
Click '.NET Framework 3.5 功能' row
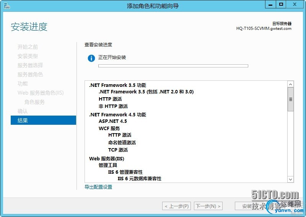point(117,85)
